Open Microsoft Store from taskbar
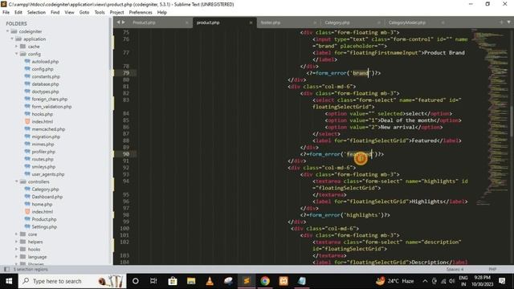The width and height of the screenshot is (514, 289). pyautogui.click(x=173, y=281)
